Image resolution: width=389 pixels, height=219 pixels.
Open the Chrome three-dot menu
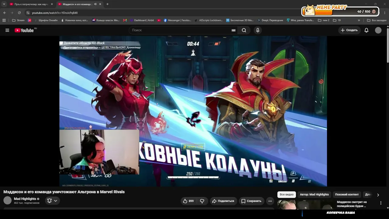pyautogui.click(x=385, y=13)
